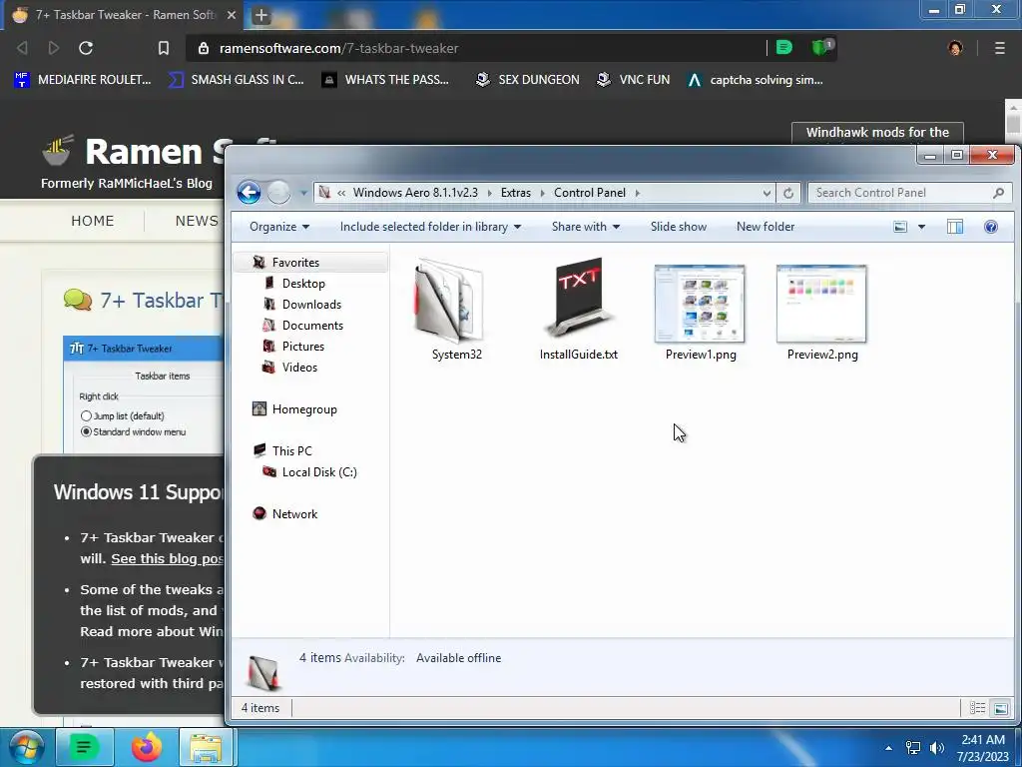Click the search magnifier in Explorer
The height and width of the screenshot is (767, 1022).
click(998, 193)
